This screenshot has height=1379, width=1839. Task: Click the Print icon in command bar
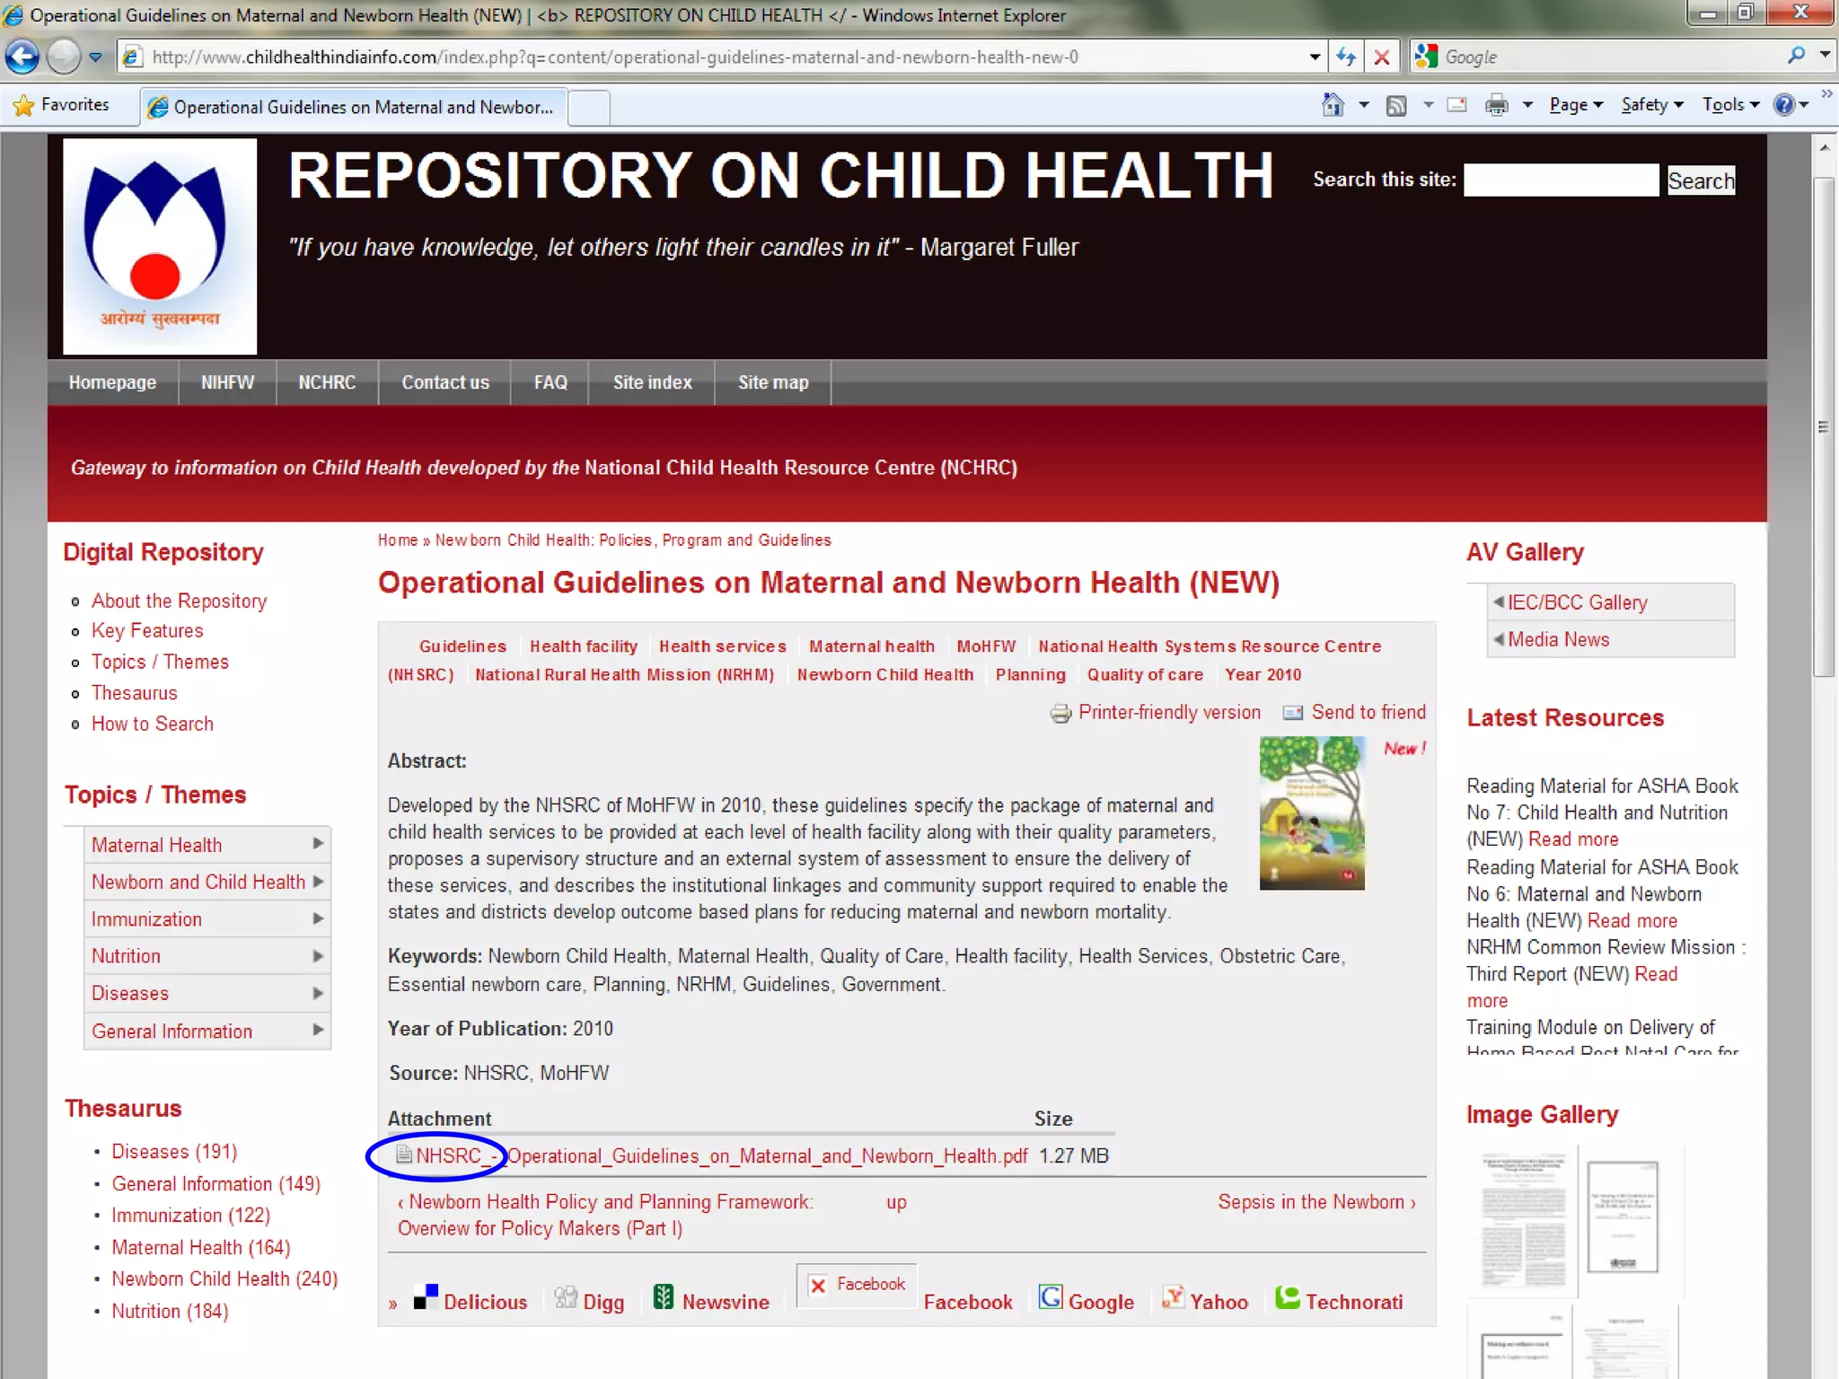[1496, 106]
